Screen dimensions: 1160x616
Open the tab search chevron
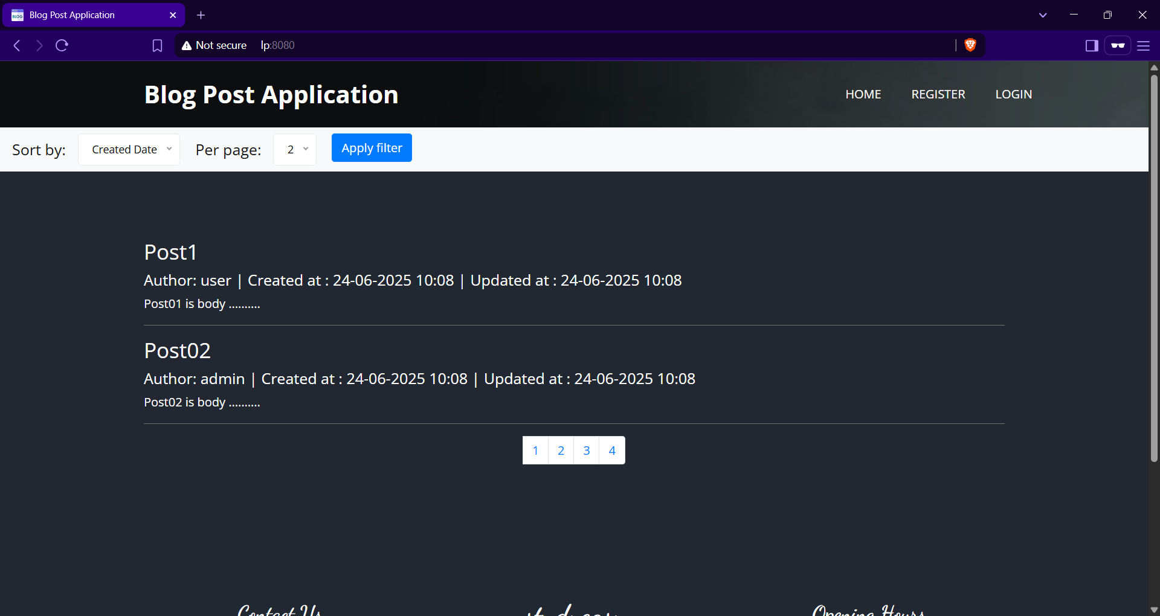[1043, 15]
